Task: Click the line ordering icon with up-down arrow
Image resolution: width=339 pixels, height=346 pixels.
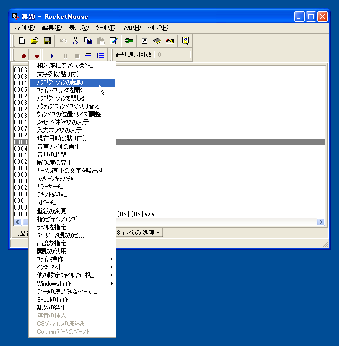Action: pos(100,55)
